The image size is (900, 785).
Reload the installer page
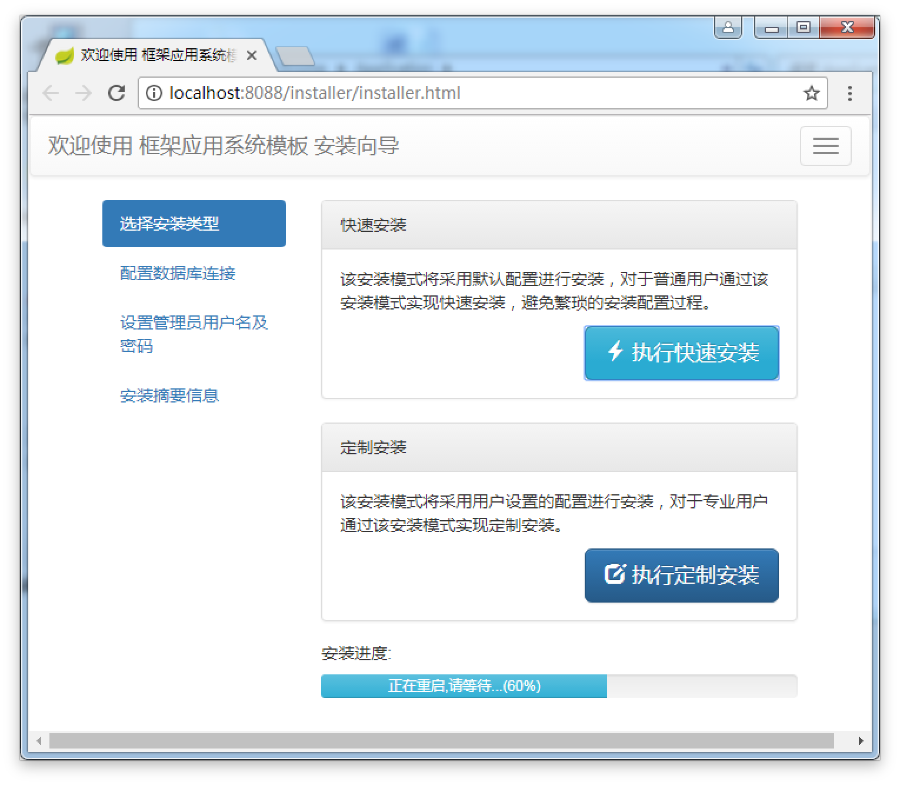pyautogui.click(x=116, y=93)
